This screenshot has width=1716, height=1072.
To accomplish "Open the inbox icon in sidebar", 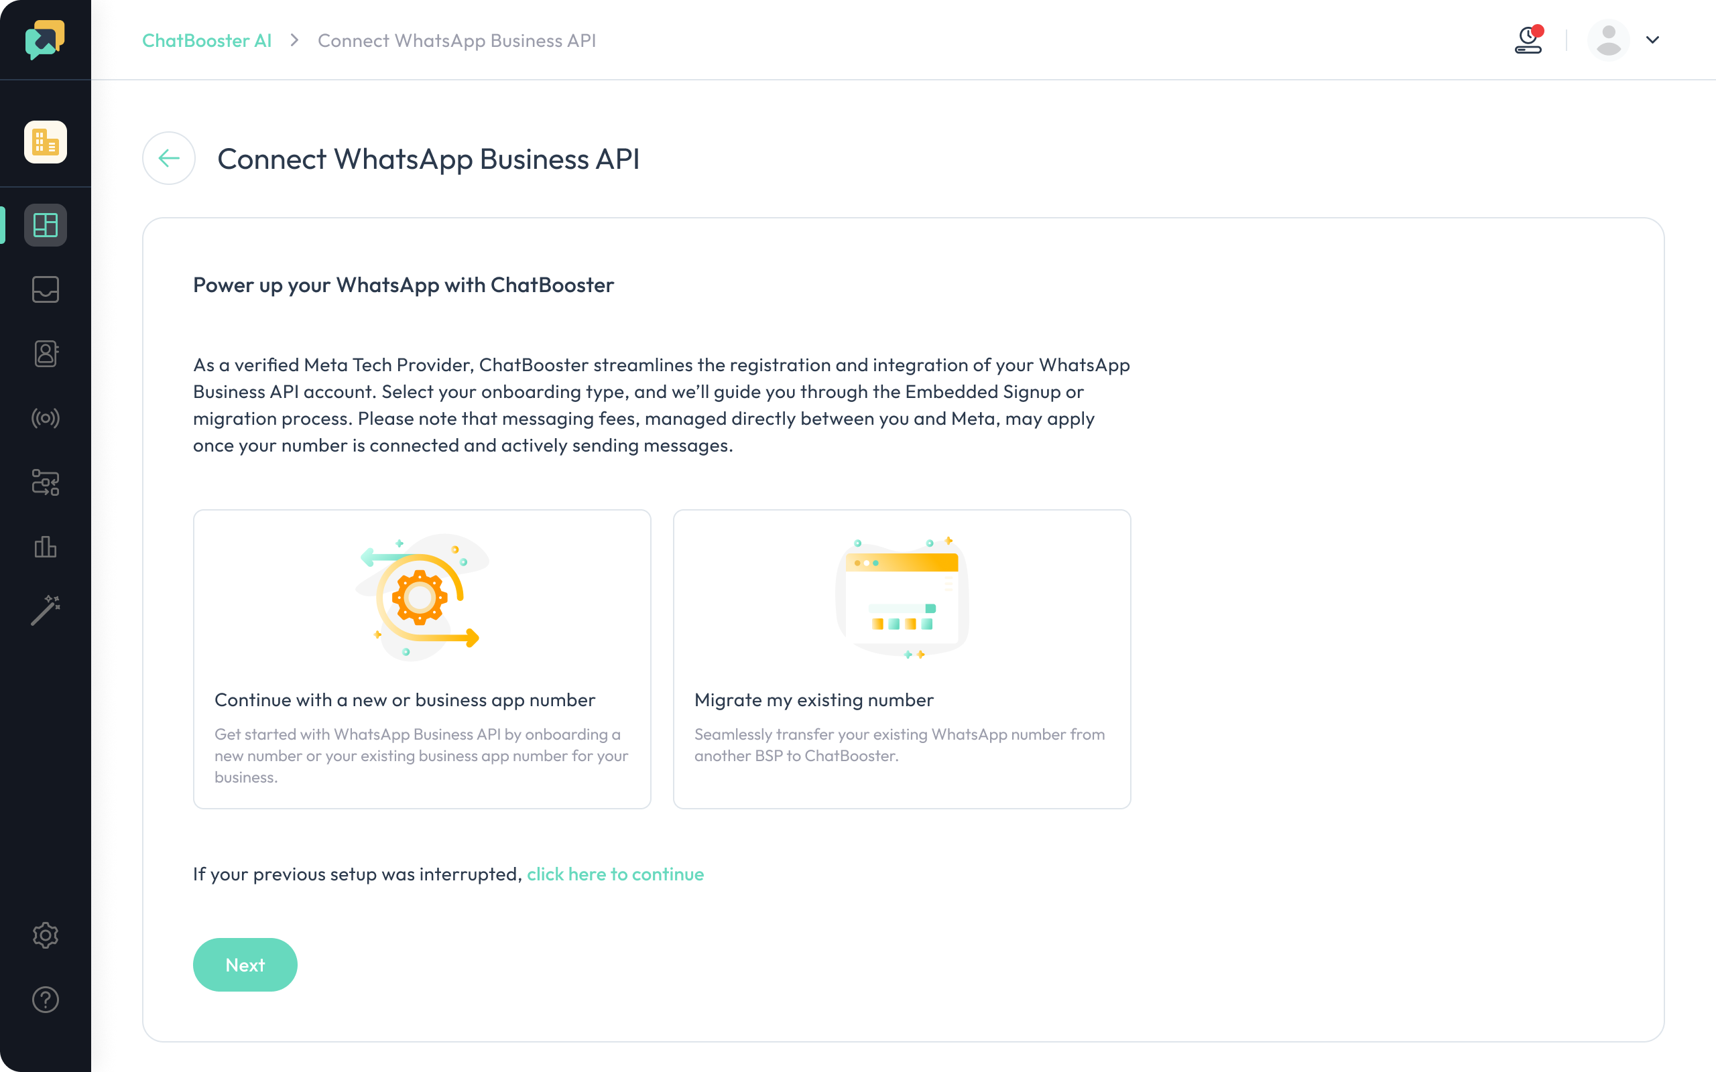I will tap(46, 289).
